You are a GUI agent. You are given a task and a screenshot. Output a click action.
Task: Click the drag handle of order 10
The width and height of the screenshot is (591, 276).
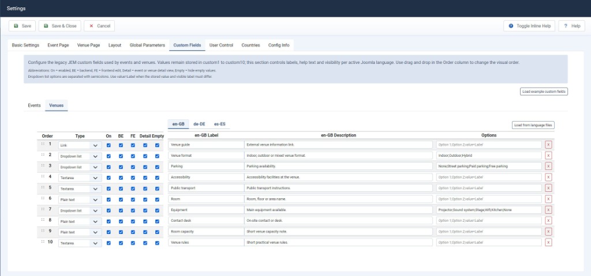click(43, 242)
